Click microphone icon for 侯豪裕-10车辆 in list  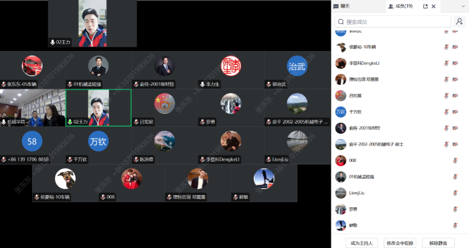point(446,47)
